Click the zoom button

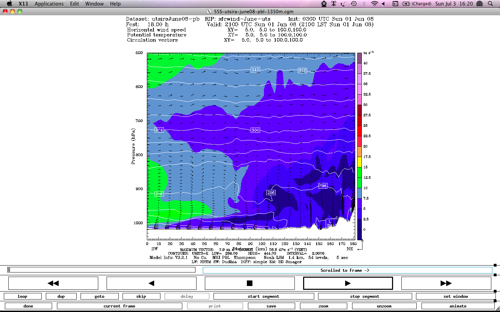click(324, 306)
